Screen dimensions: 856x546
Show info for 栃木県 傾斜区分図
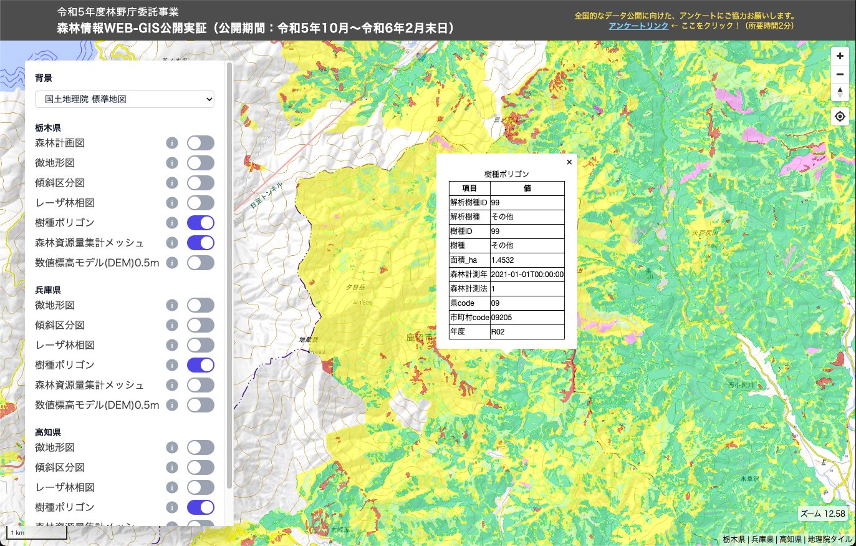[172, 183]
